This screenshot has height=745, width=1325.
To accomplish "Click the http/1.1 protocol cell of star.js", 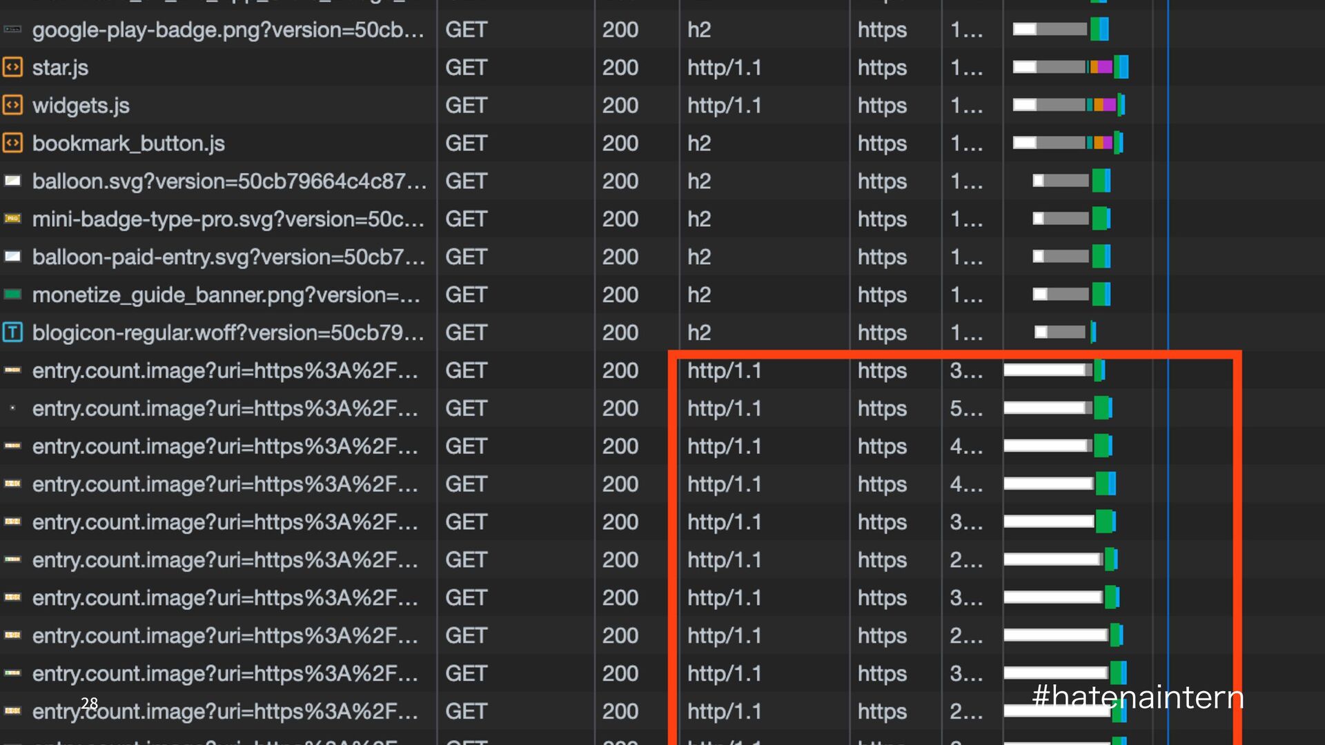I will (724, 68).
